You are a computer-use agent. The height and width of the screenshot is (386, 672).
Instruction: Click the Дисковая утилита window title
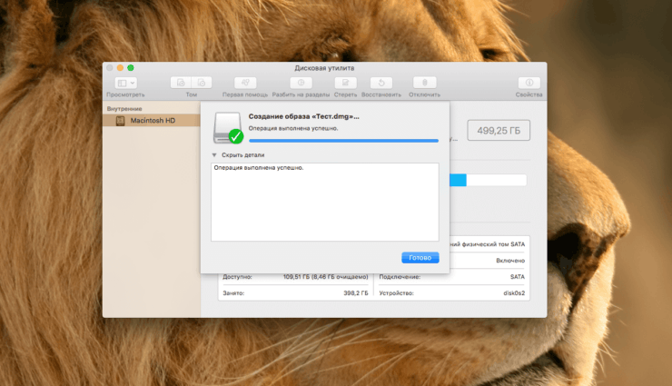(324, 68)
